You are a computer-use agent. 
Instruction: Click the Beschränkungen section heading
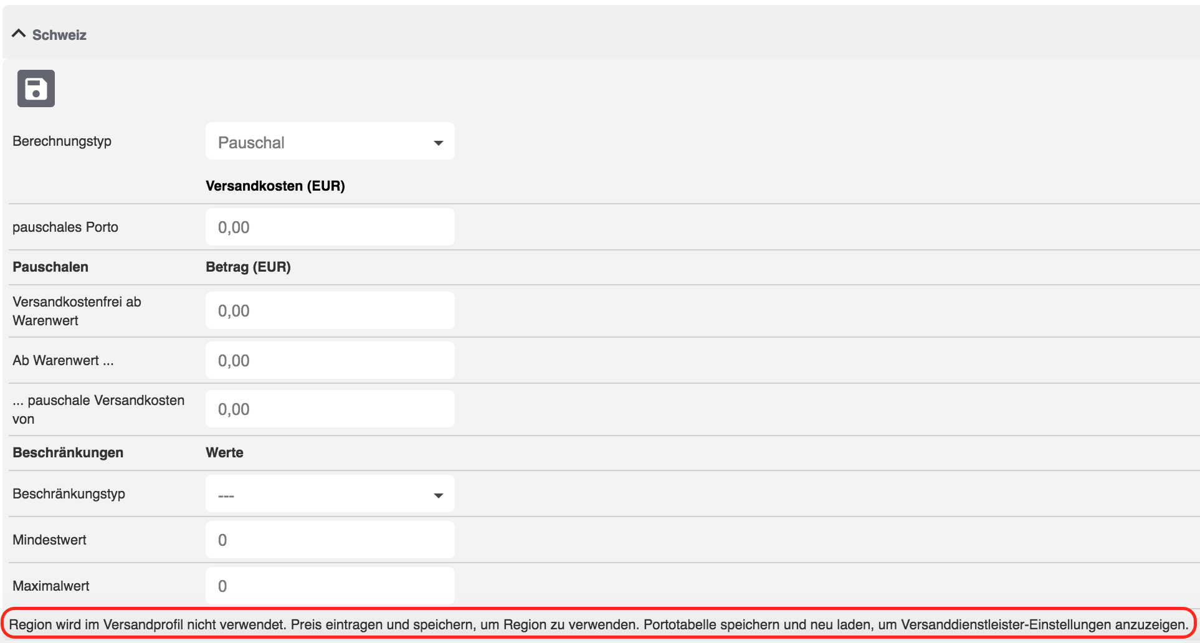(x=68, y=452)
